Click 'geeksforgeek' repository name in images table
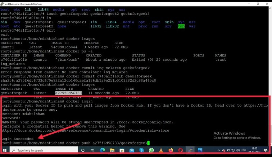The height and width of the screenshot is (157, 272). (14, 93)
